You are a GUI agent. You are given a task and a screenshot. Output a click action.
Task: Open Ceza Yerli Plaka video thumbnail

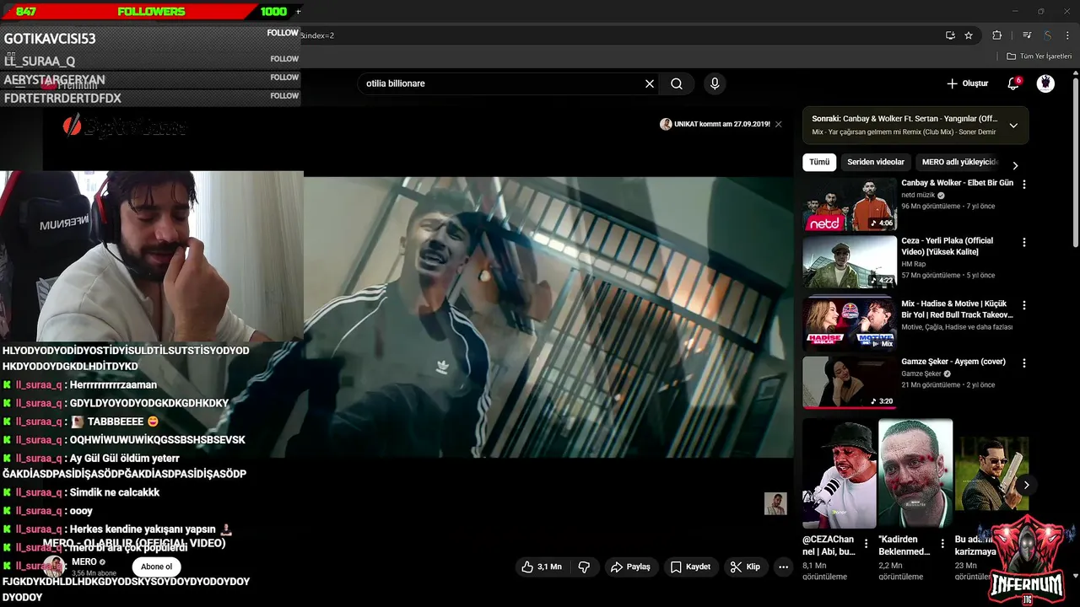(x=850, y=261)
